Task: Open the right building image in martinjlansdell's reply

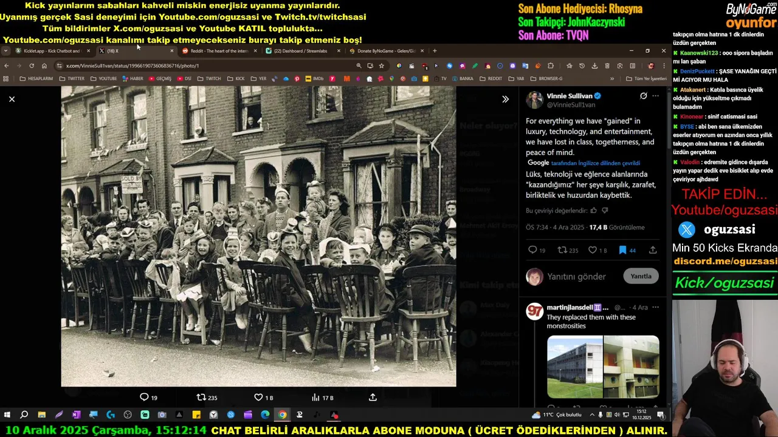Action: coord(632,367)
